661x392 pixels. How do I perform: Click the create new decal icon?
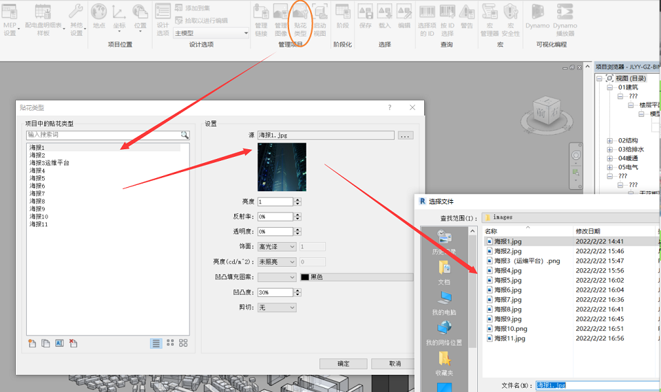[x=32, y=343]
